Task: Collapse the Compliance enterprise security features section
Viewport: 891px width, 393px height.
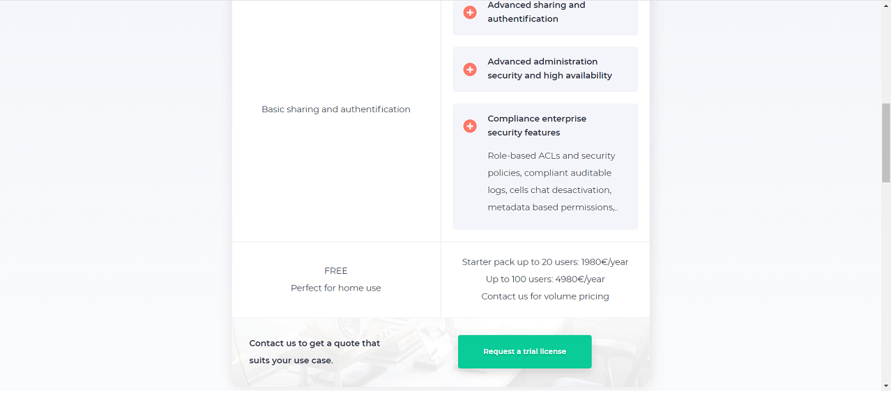Action: [537, 125]
